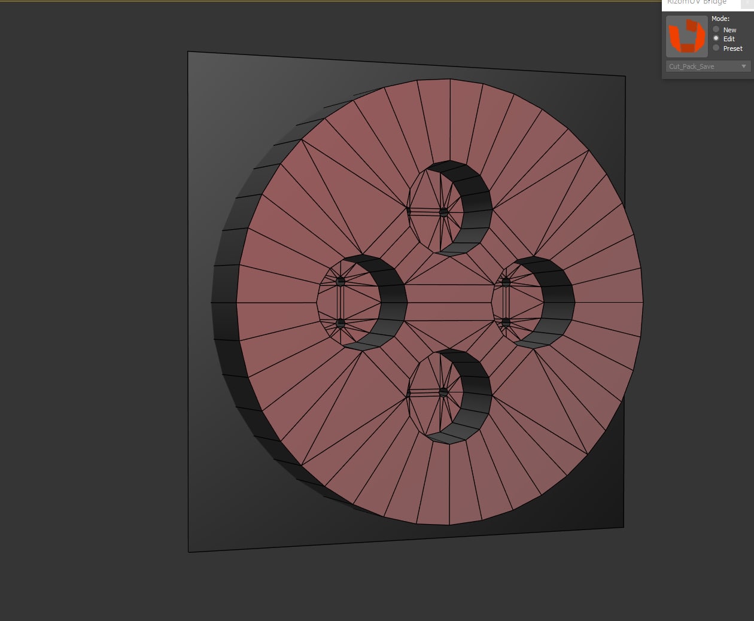Image resolution: width=754 pixels, height=621 pixels.
Task: Select the Preset mode radio button
Action: point(716,48)
